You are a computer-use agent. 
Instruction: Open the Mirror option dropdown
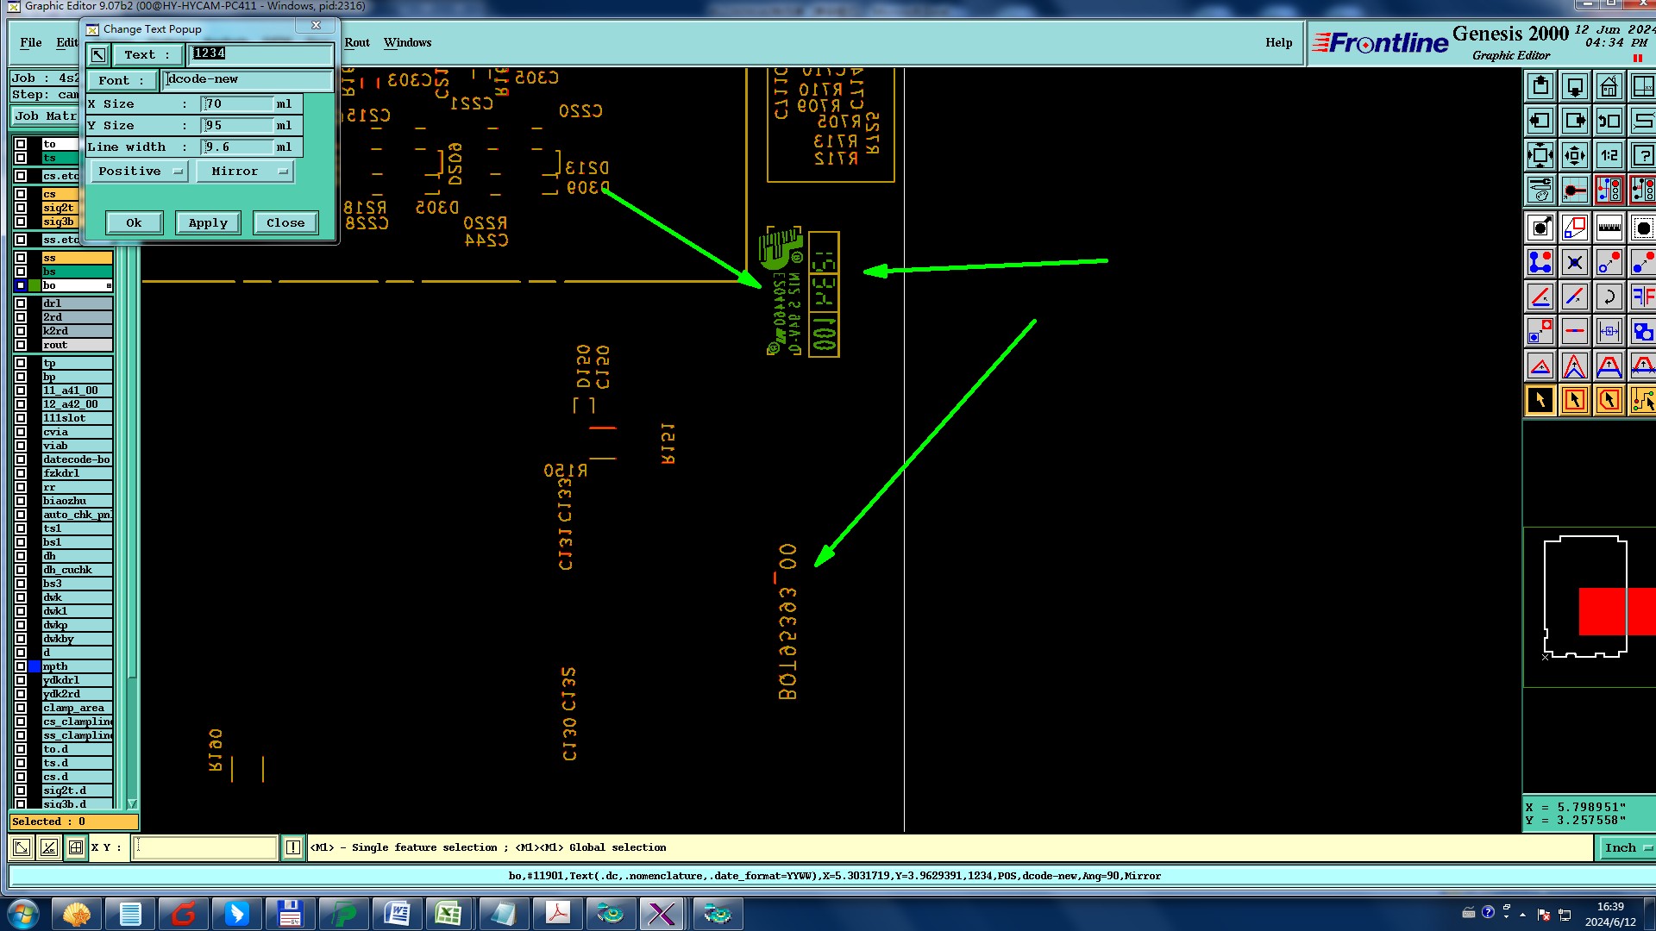(x=246, y=172)
